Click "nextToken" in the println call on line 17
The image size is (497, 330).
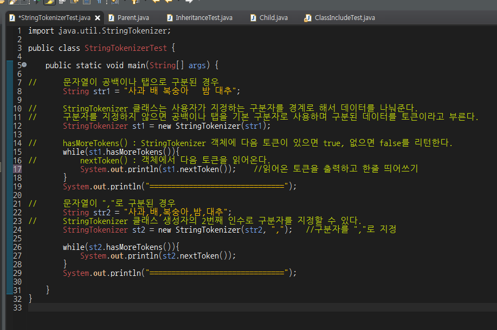point(199,169)
